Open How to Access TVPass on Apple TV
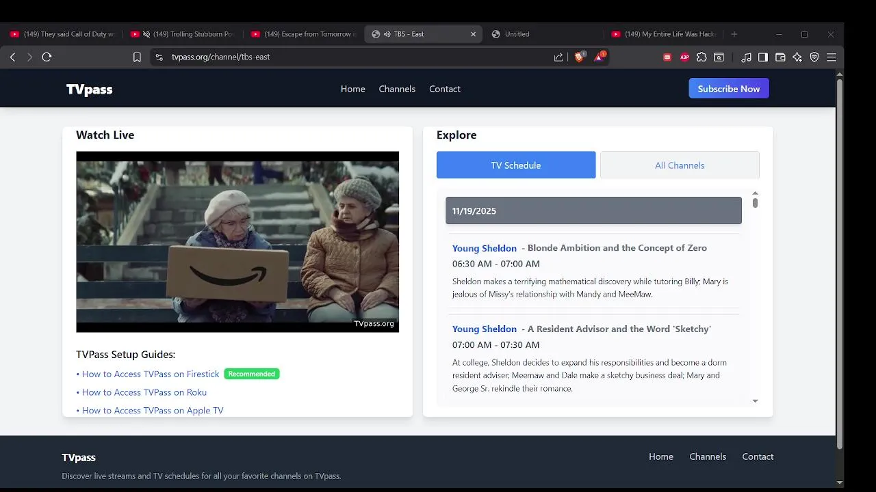 [153, 411]
